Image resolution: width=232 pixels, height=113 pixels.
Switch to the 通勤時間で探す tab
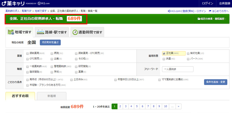[x=87, y=32]
